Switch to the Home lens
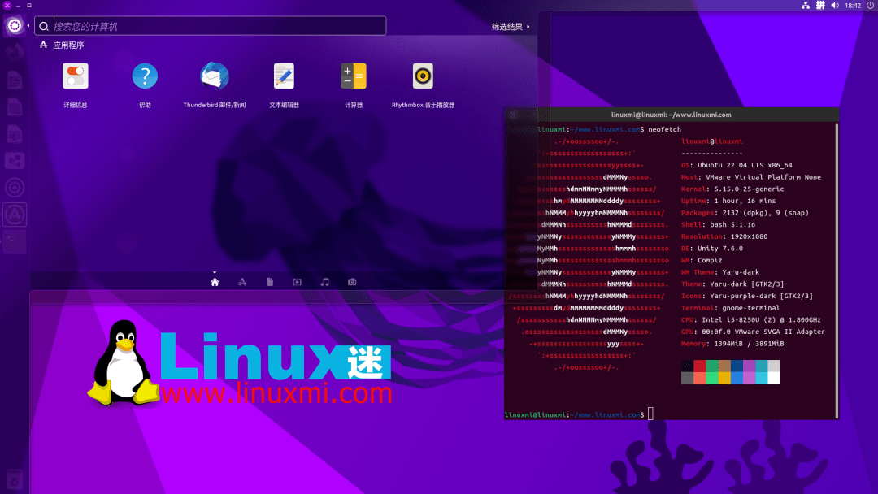Image resolution: width=878 pixels, height=494 pixels. 215,281
